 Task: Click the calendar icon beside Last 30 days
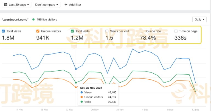(5, 5)
